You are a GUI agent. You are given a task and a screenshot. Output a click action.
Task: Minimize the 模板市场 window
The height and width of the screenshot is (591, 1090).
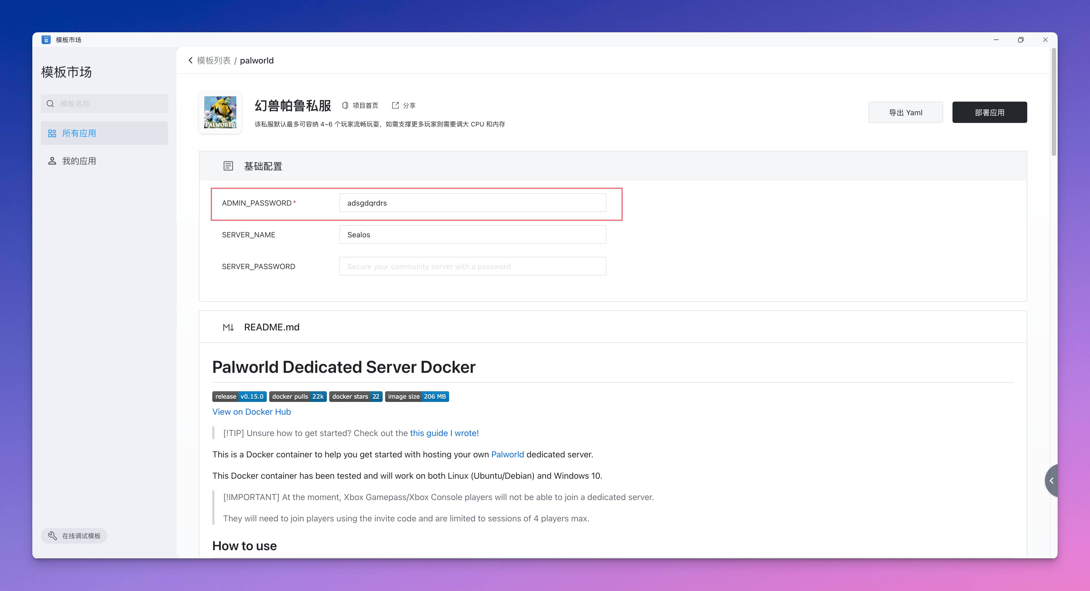pos(996,40)
